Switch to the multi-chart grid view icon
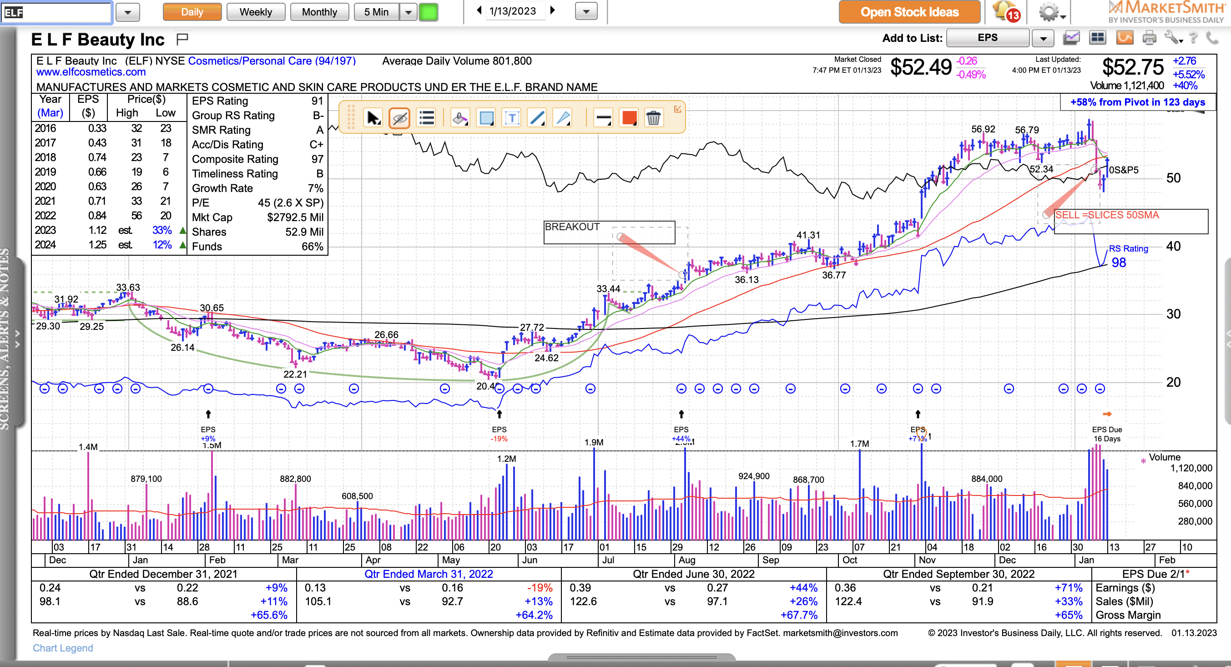1231x667 pixels. 1098,38
